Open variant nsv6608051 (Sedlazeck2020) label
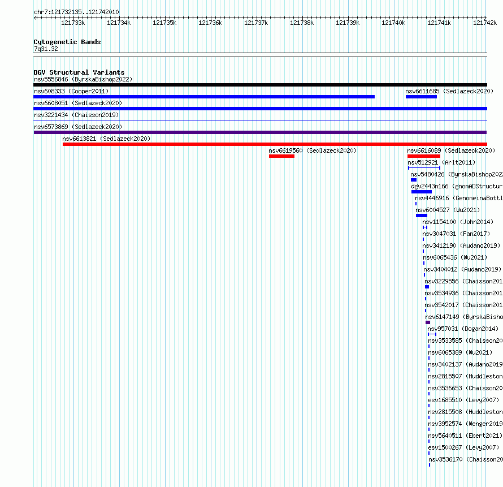 pyautogui.click(x=78, y=103)
